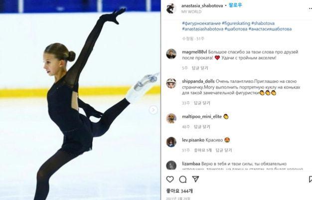Open lizambaa username link

click(191, 164)
